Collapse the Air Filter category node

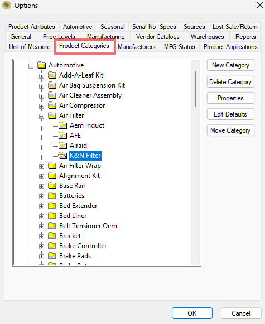coord(41,116)
